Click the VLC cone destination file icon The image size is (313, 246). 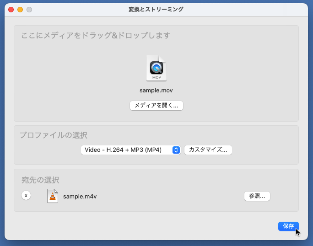point(53,196)
